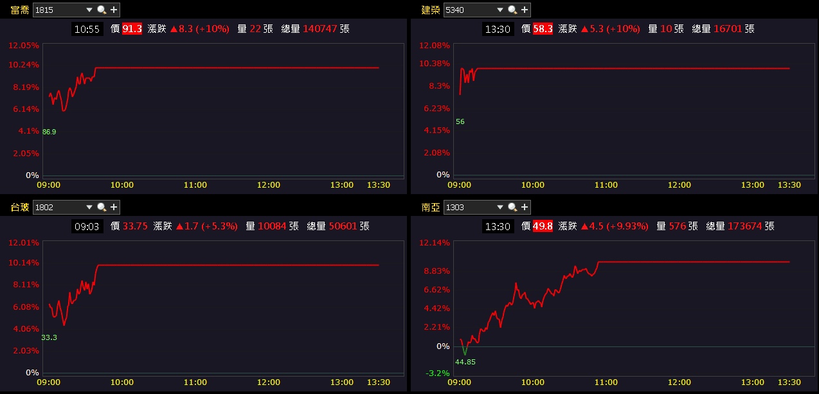Click the volume value 10084 in 台玻 panel
819x394 pixels.
coord(273,226)
